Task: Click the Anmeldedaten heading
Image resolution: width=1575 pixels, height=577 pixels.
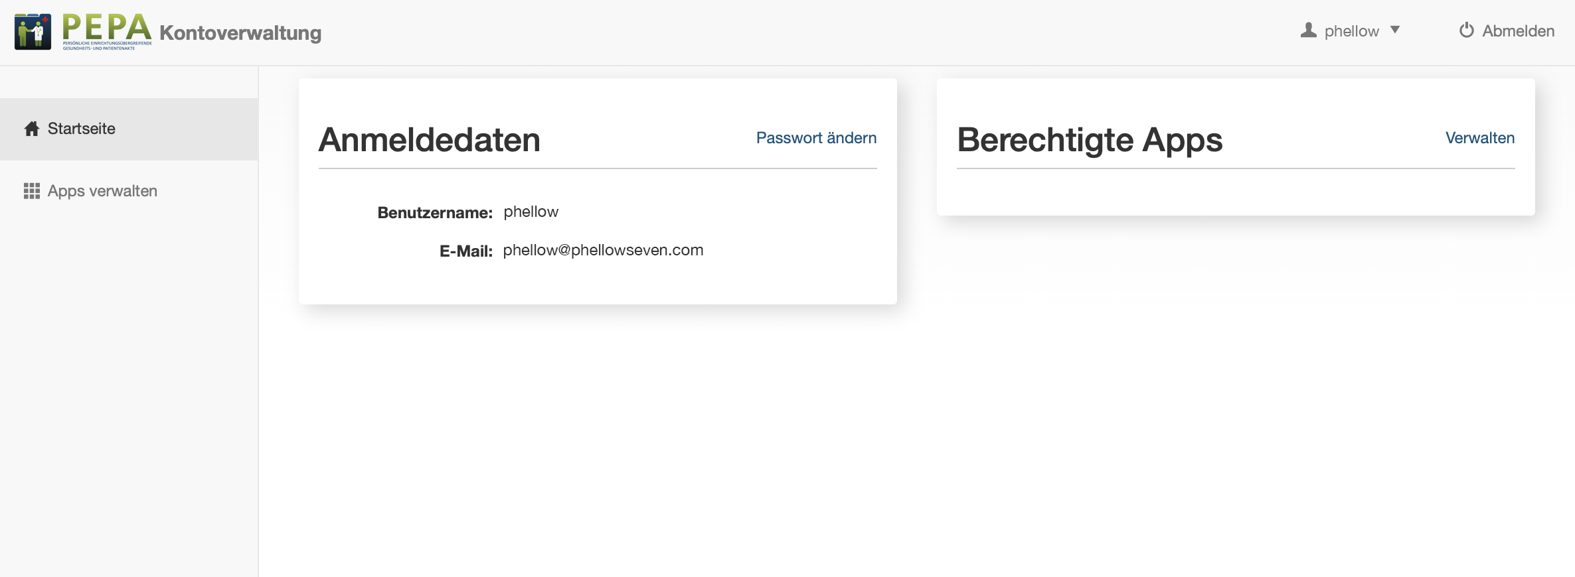Action: click(429, 140)
